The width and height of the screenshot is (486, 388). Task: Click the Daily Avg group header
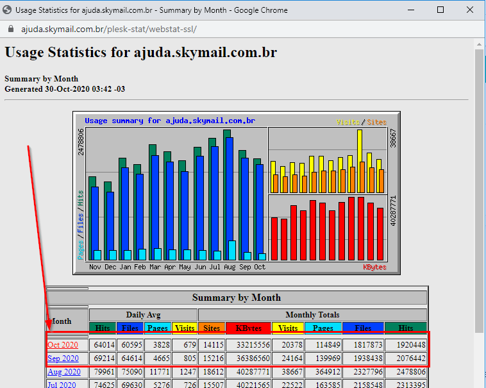[143, 315]
